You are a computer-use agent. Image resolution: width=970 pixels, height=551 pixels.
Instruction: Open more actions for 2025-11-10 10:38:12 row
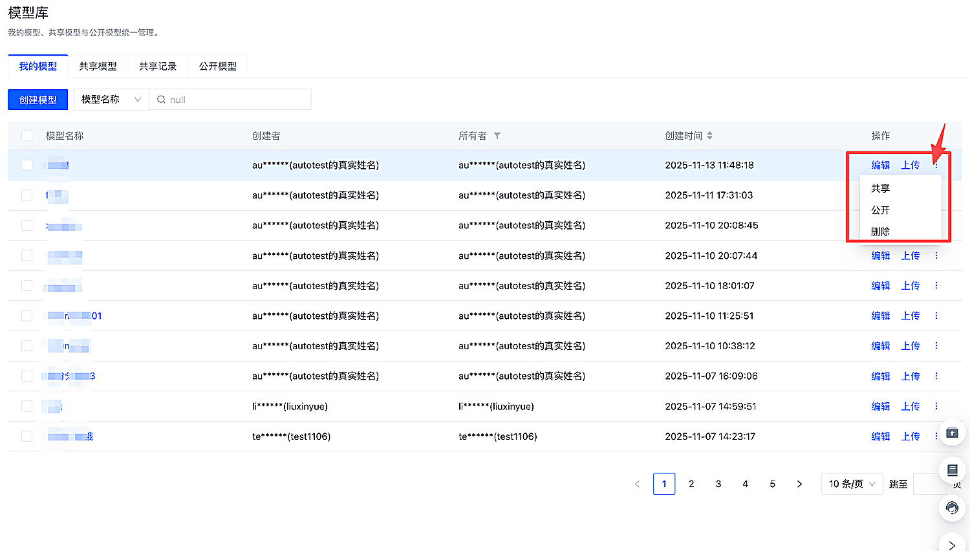tap(936, 346)
